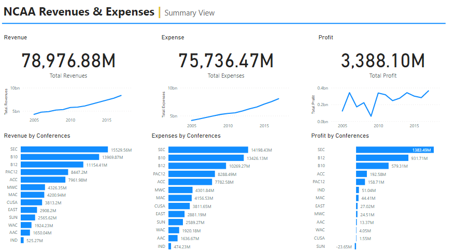Select the B10 expenses bar labeled 13426.13M
The height and width of the screenshot is (252, 455).
[206, 158]
